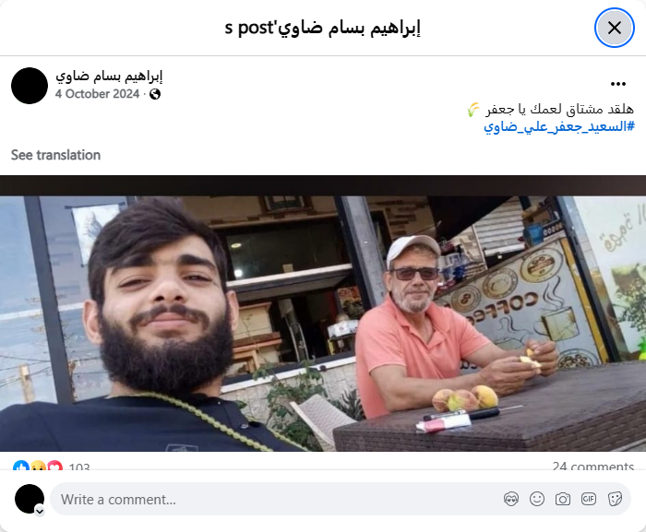
Task: Open the post author's name link
Action: (109, 77)
